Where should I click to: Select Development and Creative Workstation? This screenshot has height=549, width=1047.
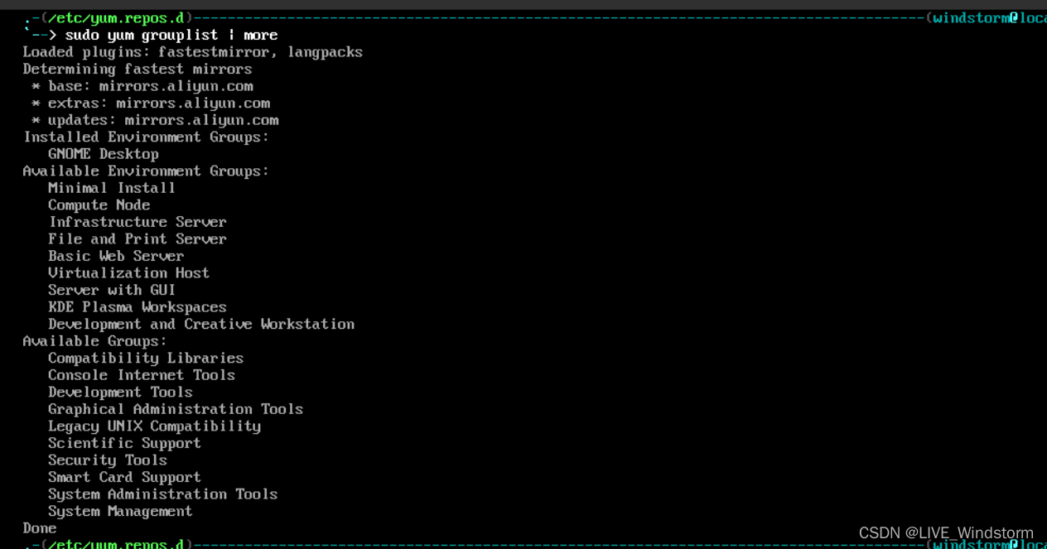(x=201, y=324)
